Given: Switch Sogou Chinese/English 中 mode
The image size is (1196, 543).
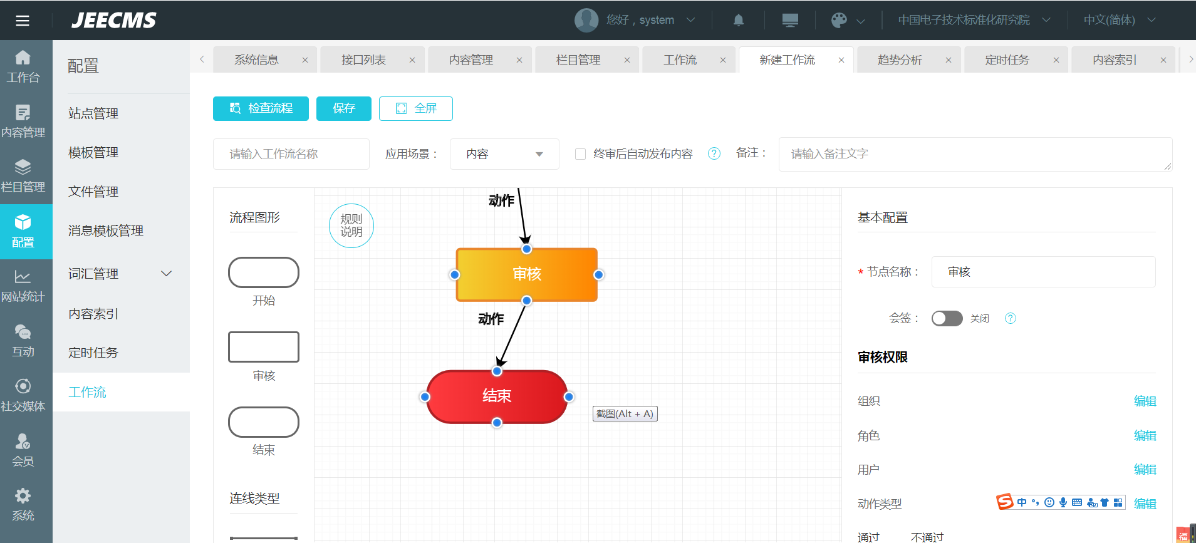Looking at the screenshot, I should coord(1022,502).
